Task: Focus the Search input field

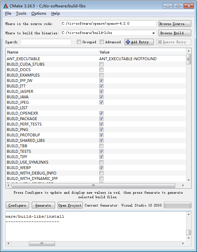Action: coord(46,42)
